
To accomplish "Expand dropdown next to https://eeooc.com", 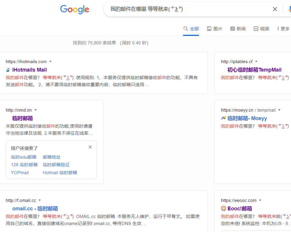I will 260,200.
